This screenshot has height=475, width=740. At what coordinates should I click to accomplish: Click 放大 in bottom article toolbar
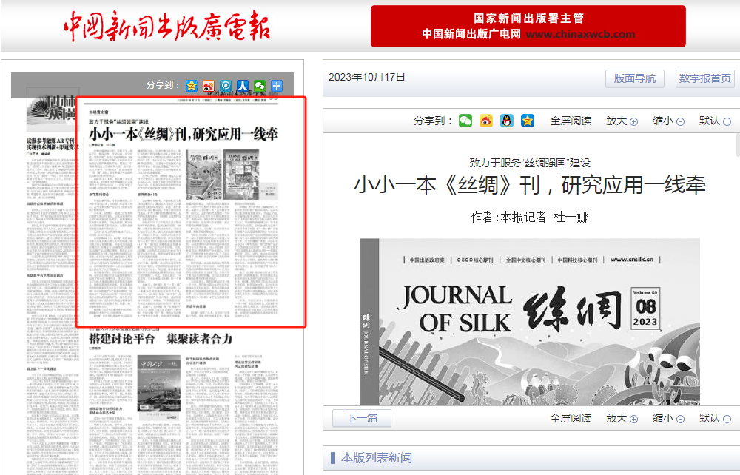(x=622, y=418)
